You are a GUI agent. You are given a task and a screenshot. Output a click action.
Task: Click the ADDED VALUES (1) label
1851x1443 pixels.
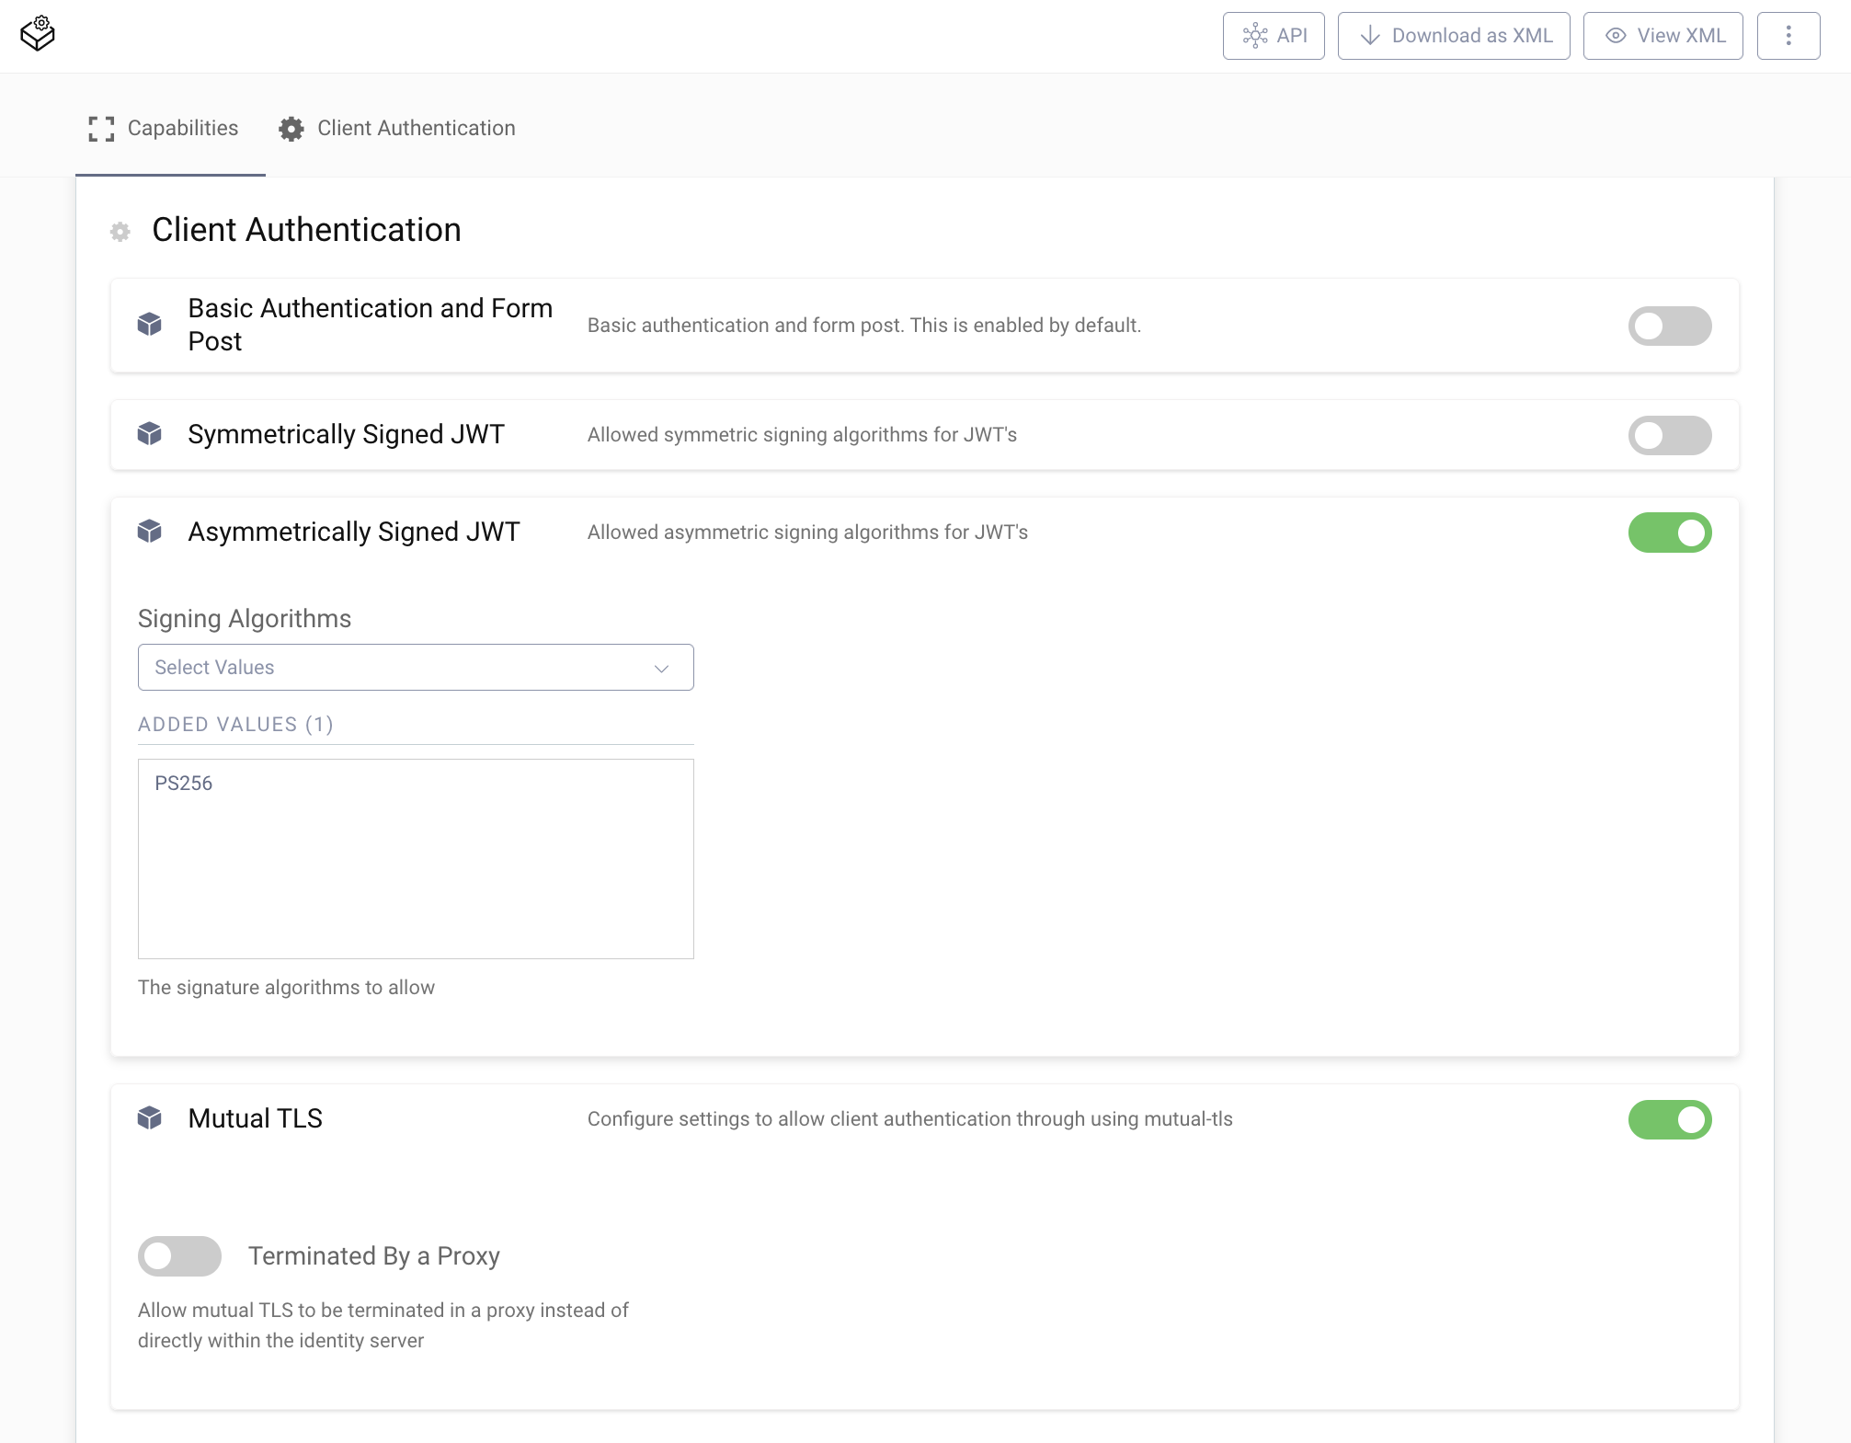click(235, 724)
